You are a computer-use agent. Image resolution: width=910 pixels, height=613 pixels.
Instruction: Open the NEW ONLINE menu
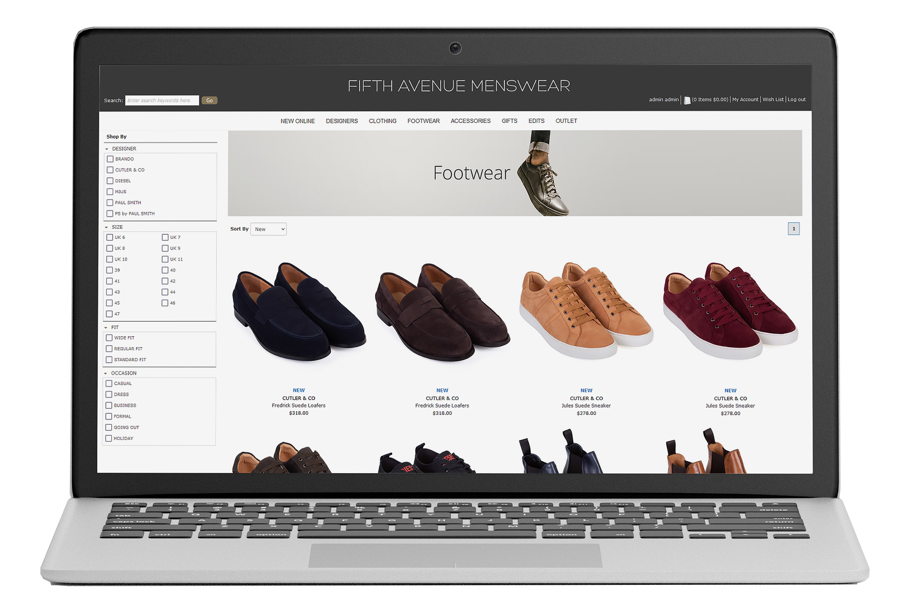pyautogui.click(x=297, y=121)
